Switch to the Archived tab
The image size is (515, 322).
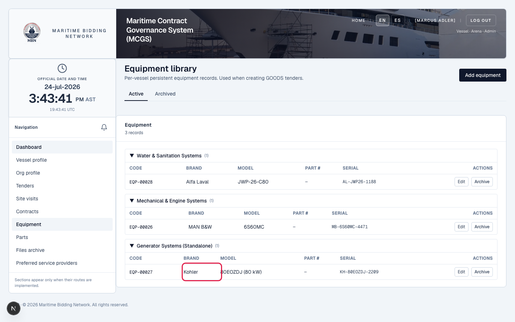(x=165, y=94)
